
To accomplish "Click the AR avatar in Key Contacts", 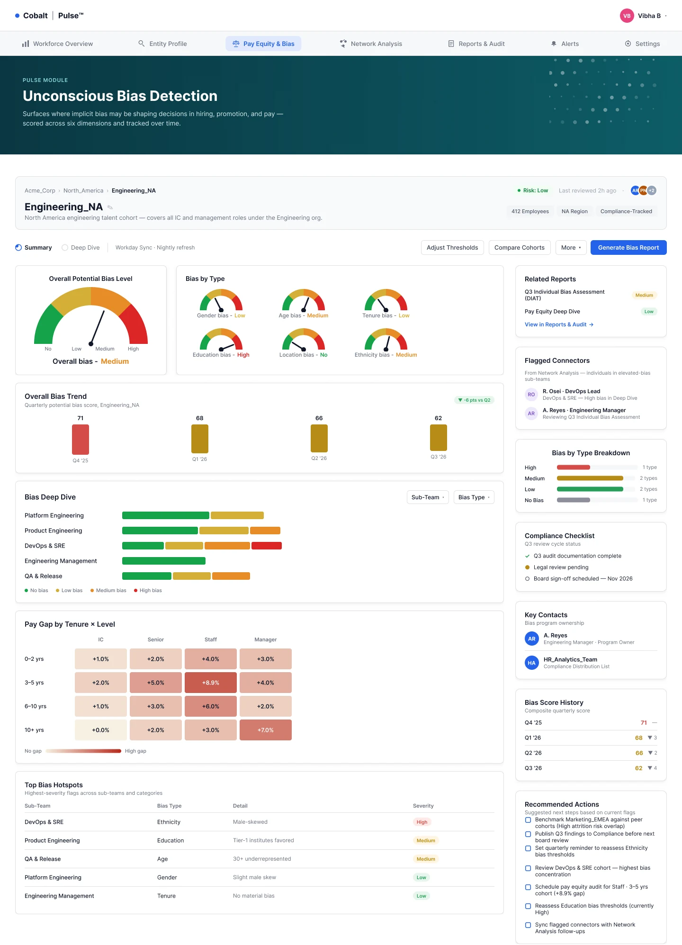I will pos(532,639).
